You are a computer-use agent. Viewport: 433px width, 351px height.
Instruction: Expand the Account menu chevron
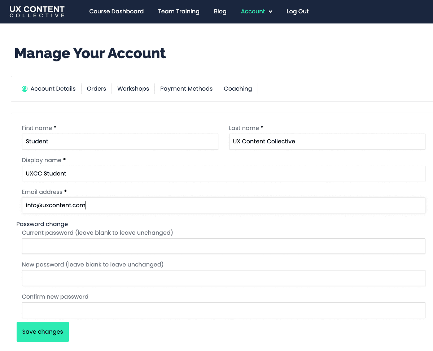(x=270, y=12)
